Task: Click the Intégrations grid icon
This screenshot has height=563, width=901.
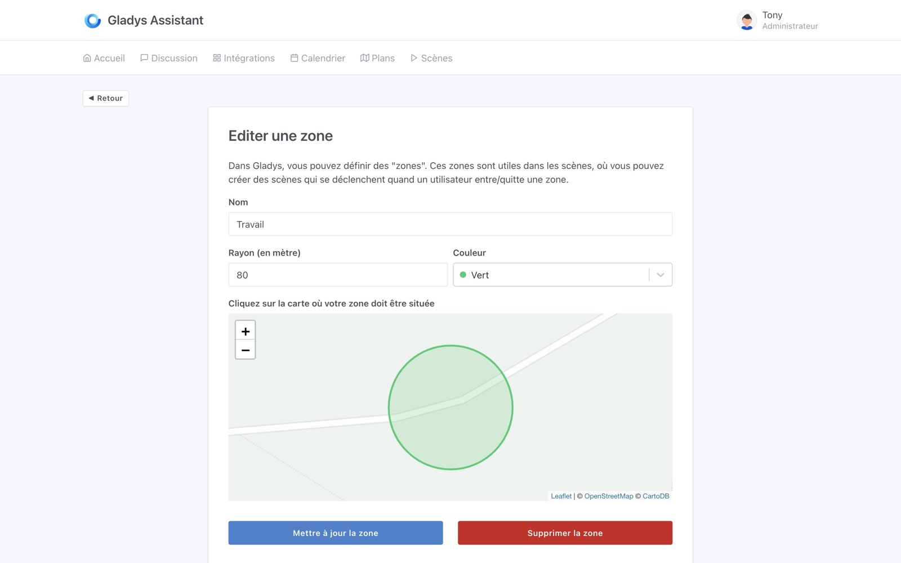Action: [217, 58]
